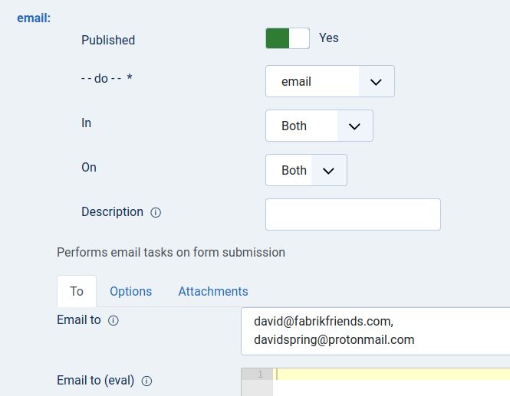Viewport: 510px width, 396px height.
Task: Select the To tab
Action: click(x=77, y=291)
